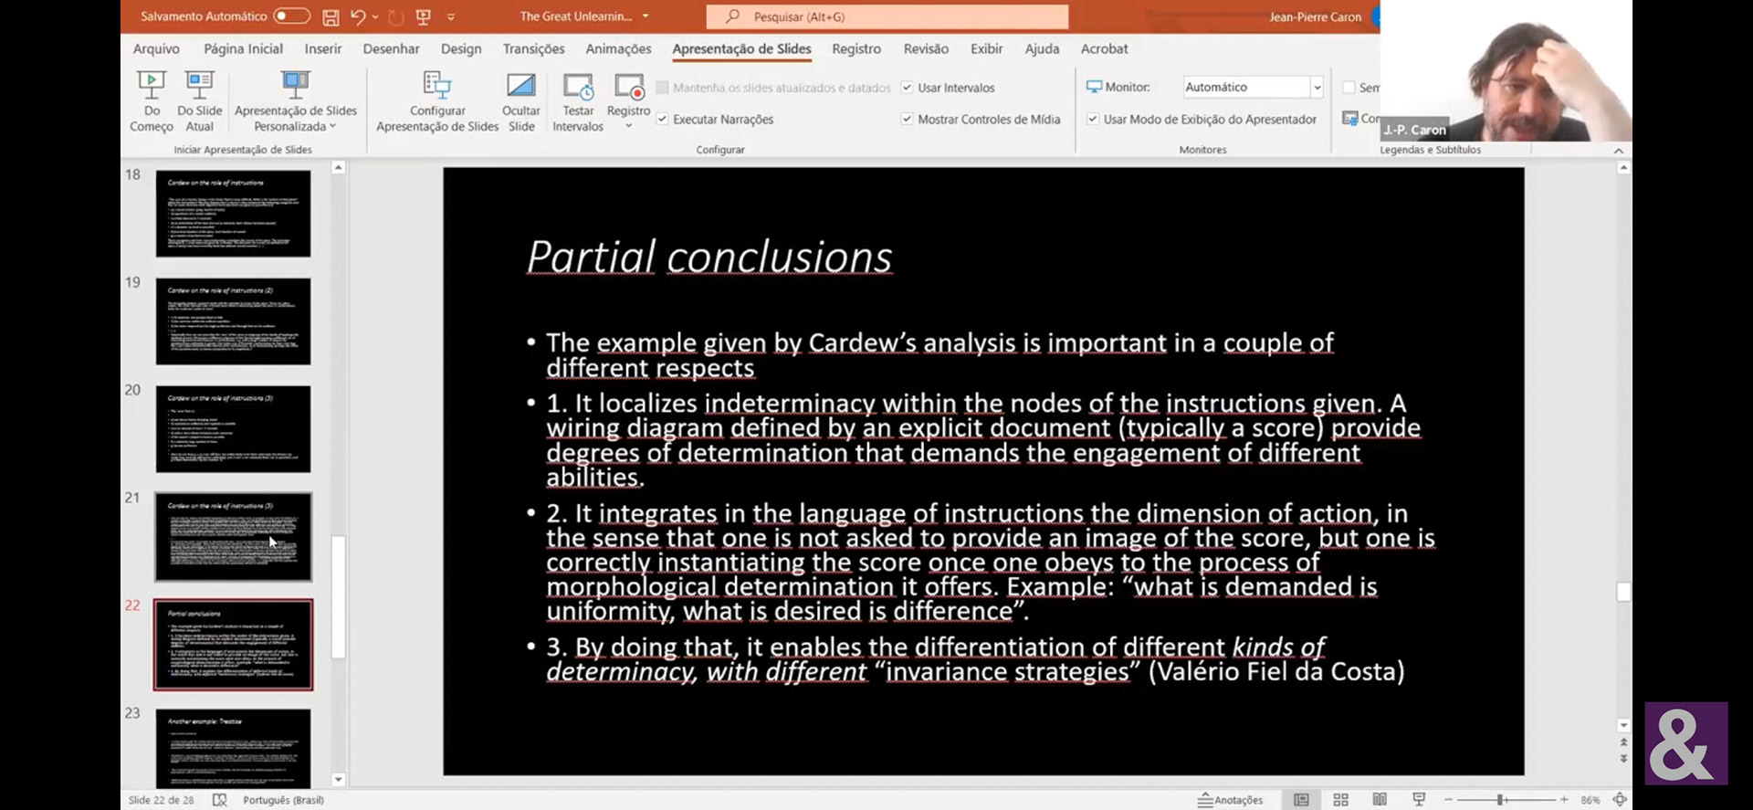Switch to the Transições tab
Screen dimensions: 1753x810
[x=533, y=48]
